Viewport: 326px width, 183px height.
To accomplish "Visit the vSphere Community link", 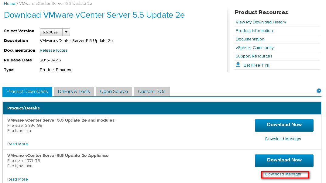I will coord(255,48).
